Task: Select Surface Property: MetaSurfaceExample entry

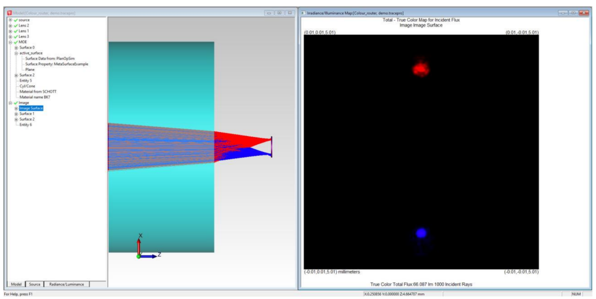Action: [x=56, y=64]
